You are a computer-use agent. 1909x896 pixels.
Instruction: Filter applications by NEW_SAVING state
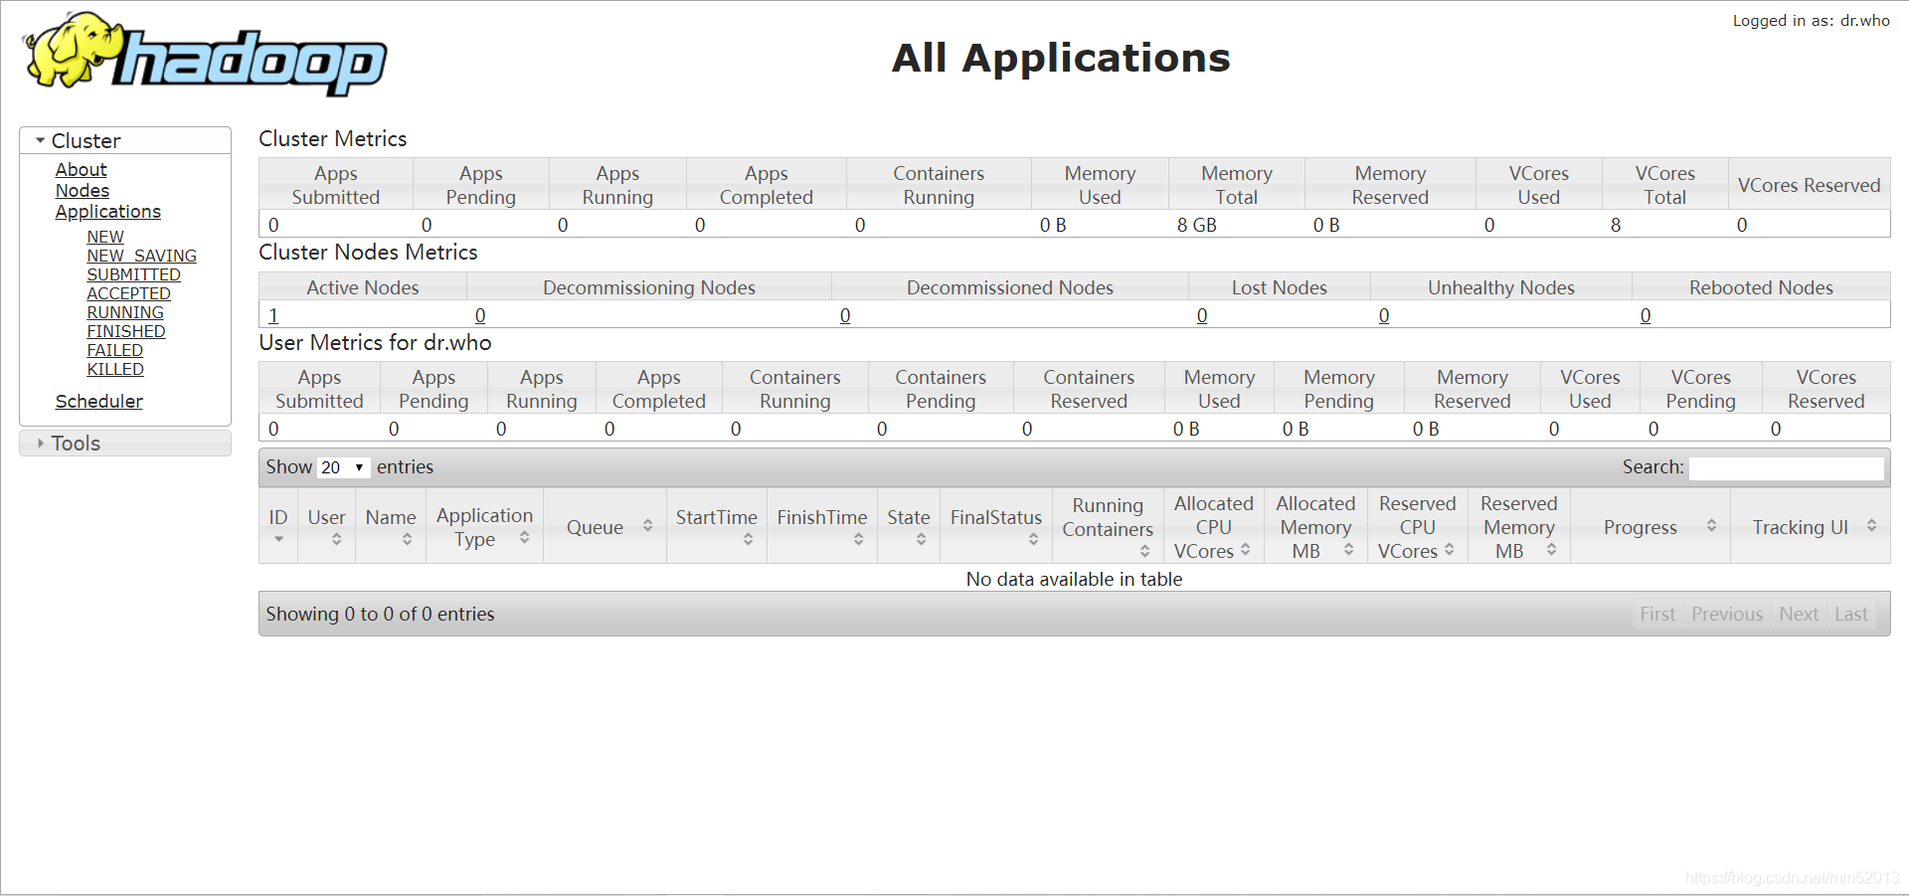click(x=141, y=256)
